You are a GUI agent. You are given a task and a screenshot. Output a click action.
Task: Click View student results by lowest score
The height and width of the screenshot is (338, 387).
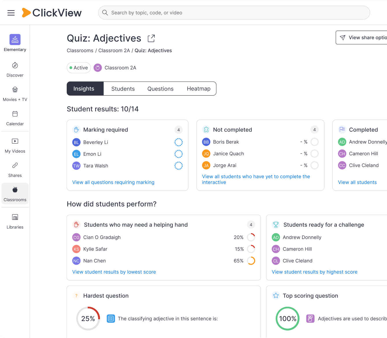point(114,272)
